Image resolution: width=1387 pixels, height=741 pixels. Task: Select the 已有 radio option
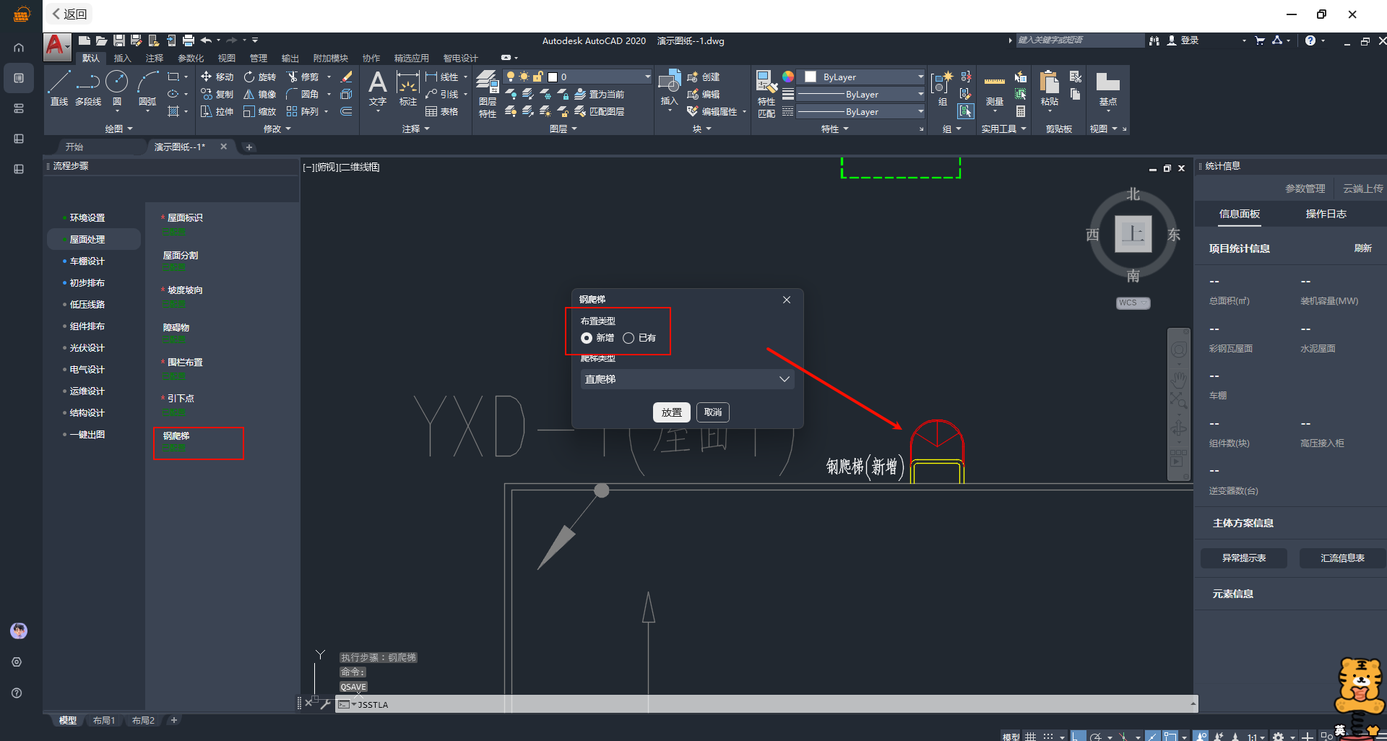(628, 338)
